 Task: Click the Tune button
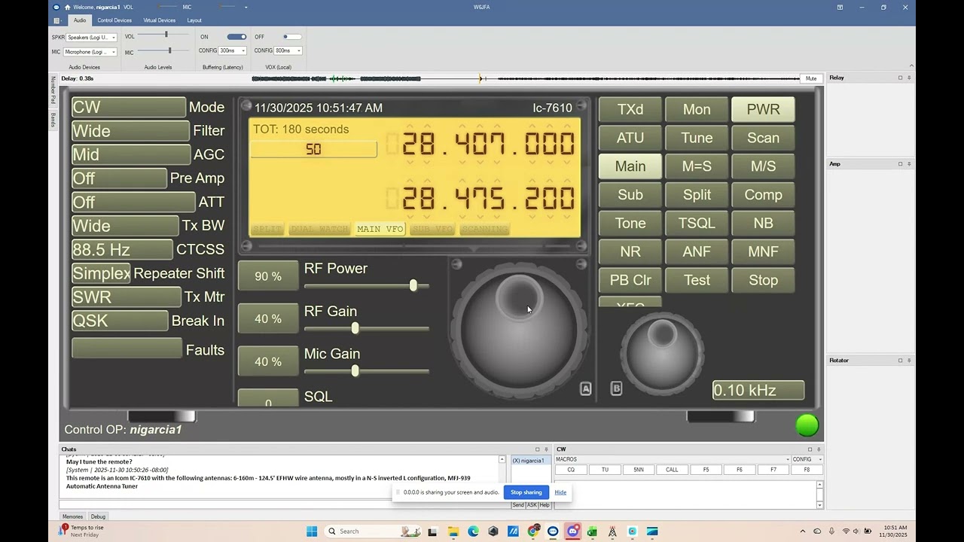click(697, 138)
